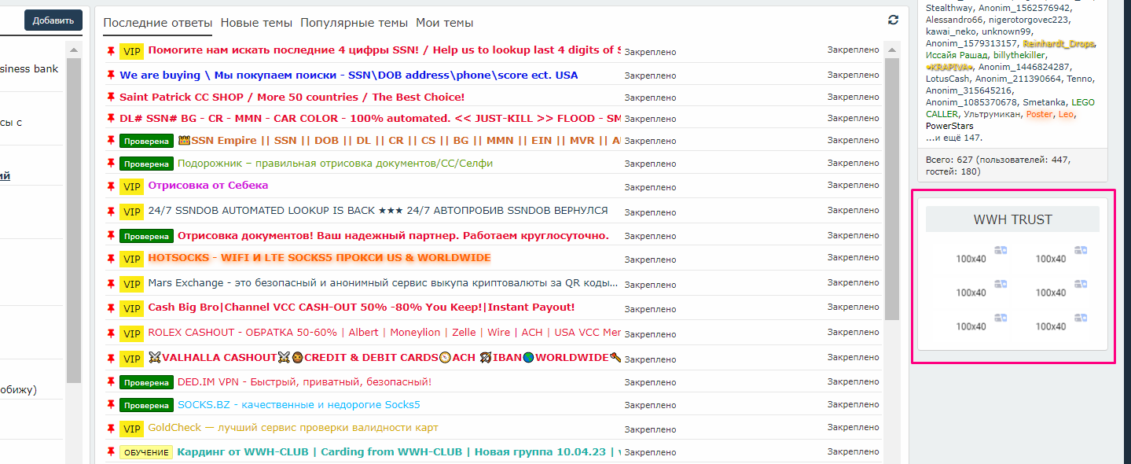Switch to the Новые темы tab
Image resolution: width=1131 pixels, height=464 pixels.
[x=256, y=23]
